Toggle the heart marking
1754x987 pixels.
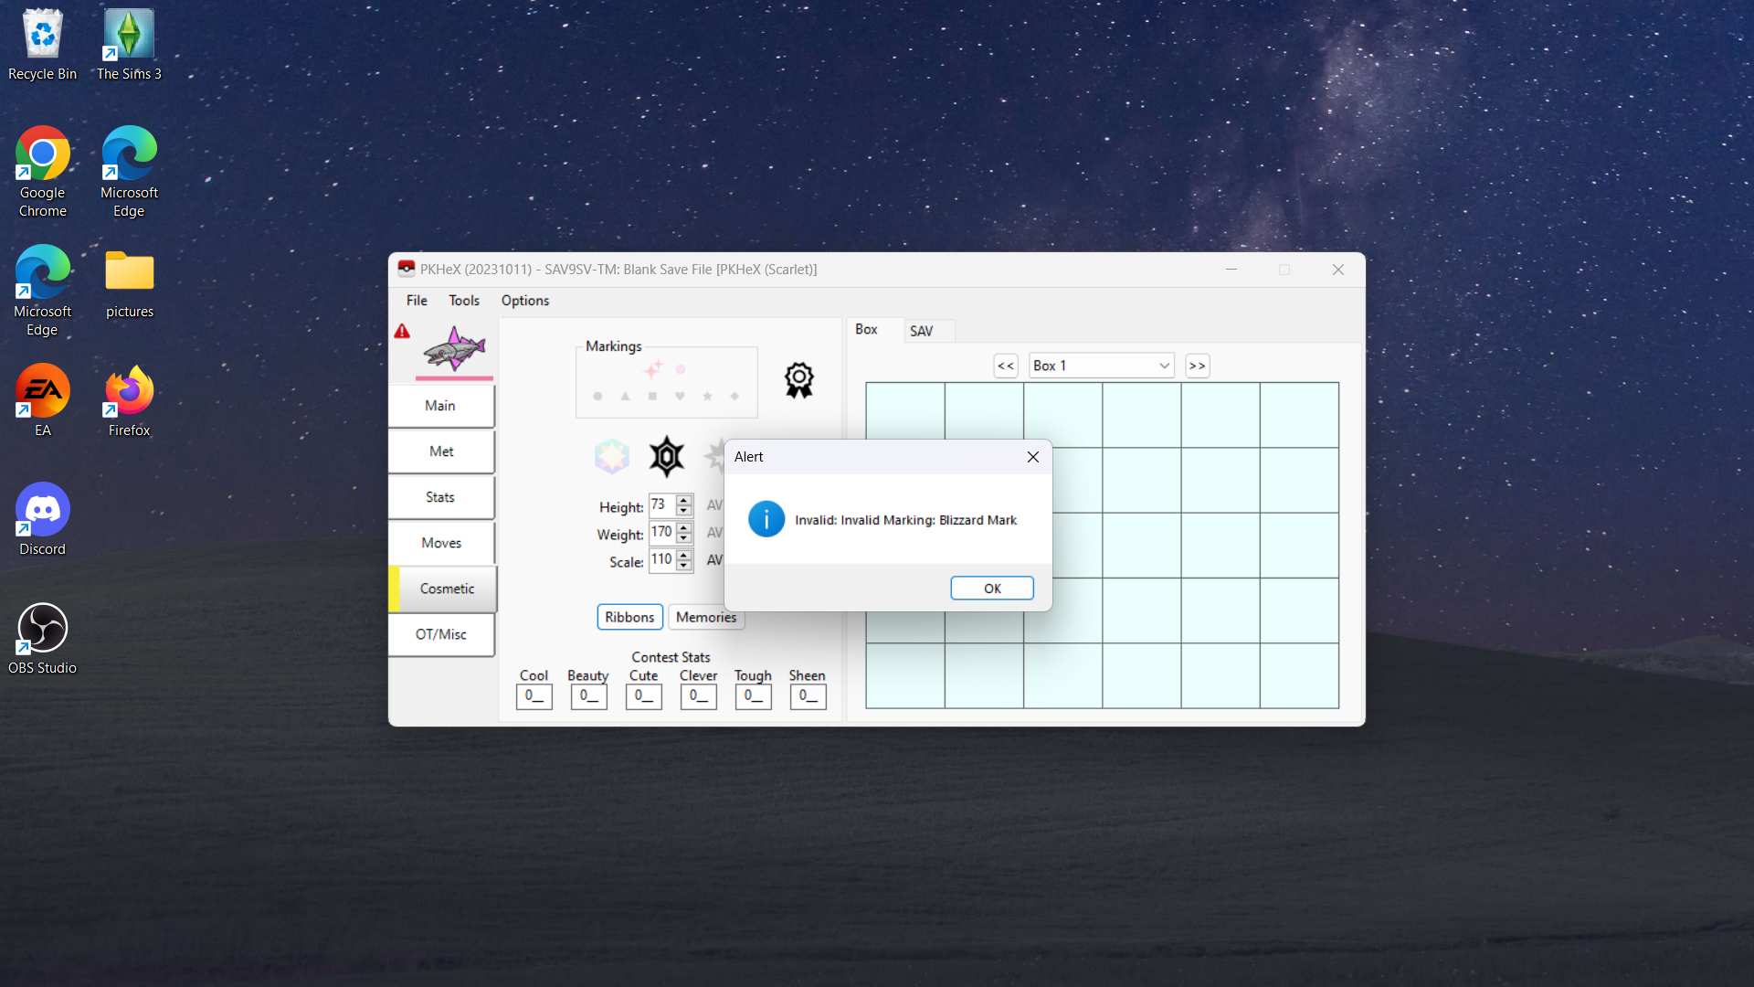click(x=680, y=397)
